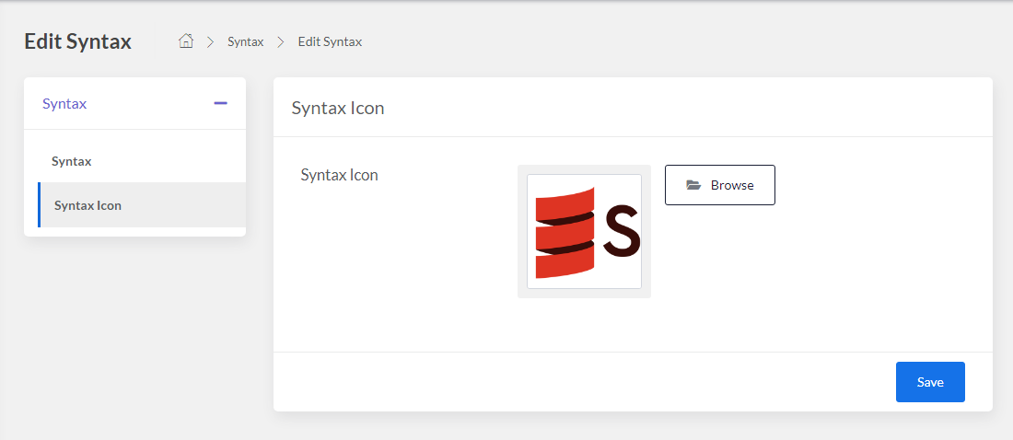Browse for a new icon file

[720, 185]
